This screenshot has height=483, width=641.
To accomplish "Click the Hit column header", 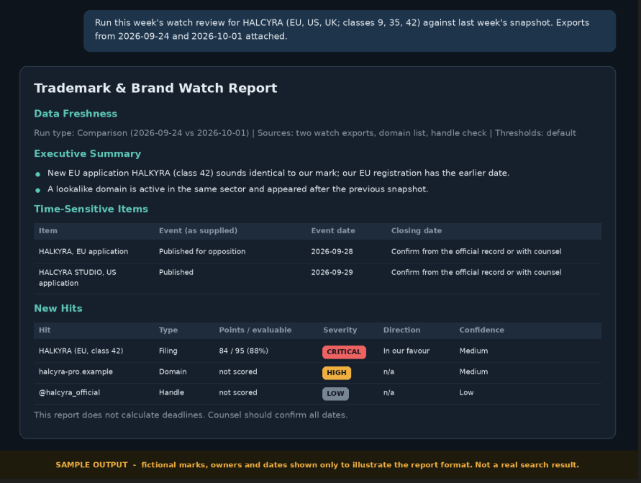I will tap(45, 330).
